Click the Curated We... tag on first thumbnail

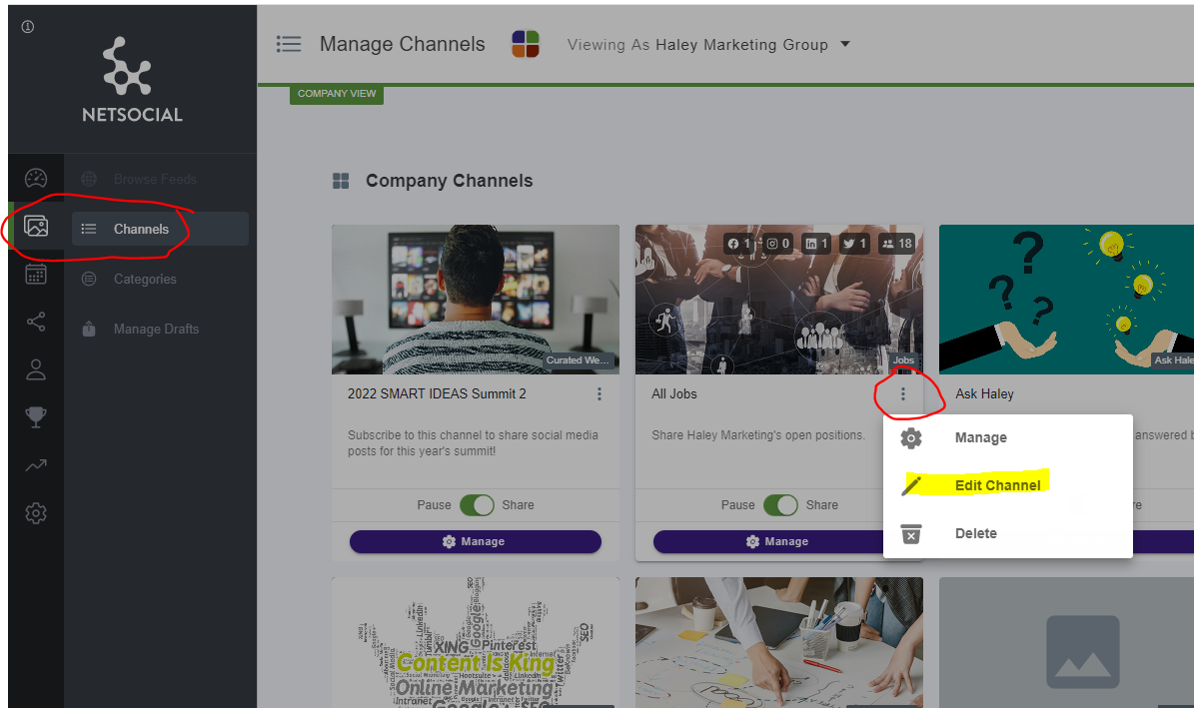(578, 360)
